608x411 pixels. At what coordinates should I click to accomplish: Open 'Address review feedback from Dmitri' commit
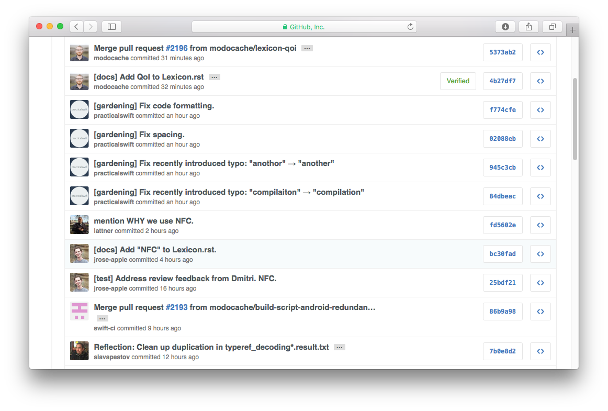(185, 278)
